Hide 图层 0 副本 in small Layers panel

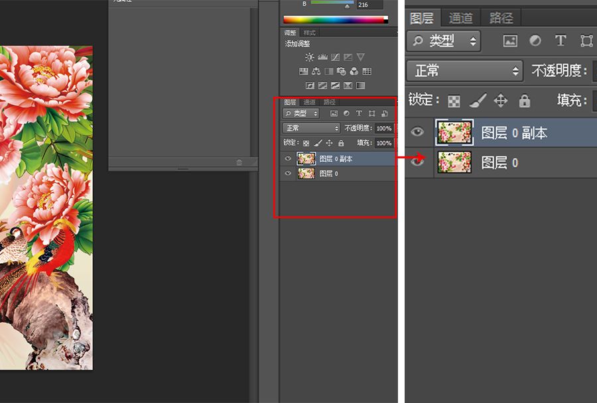[x=288, y=158]
